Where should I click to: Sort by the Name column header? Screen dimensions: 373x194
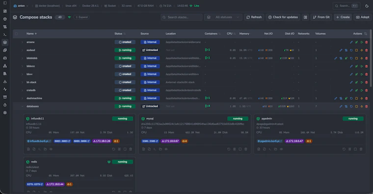pos(31,33)
